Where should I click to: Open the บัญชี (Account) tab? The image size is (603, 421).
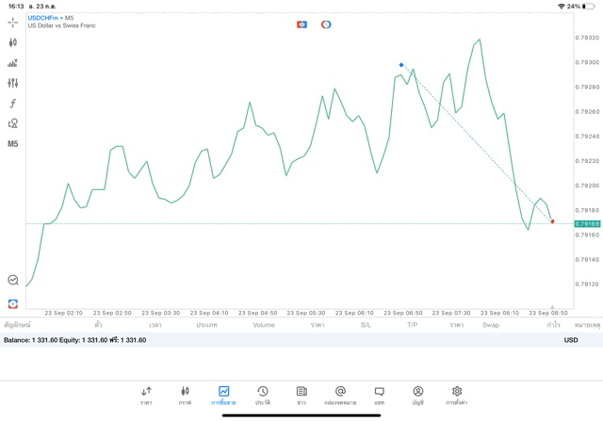(x=417, y=395)
